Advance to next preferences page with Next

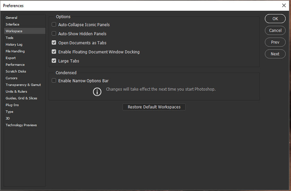coord(275,54)
